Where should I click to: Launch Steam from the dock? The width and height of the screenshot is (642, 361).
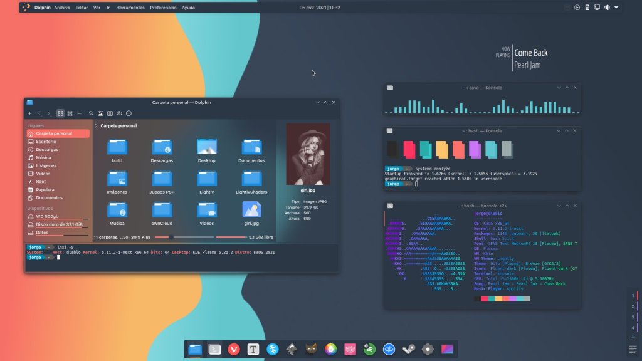tap(408, 350)
